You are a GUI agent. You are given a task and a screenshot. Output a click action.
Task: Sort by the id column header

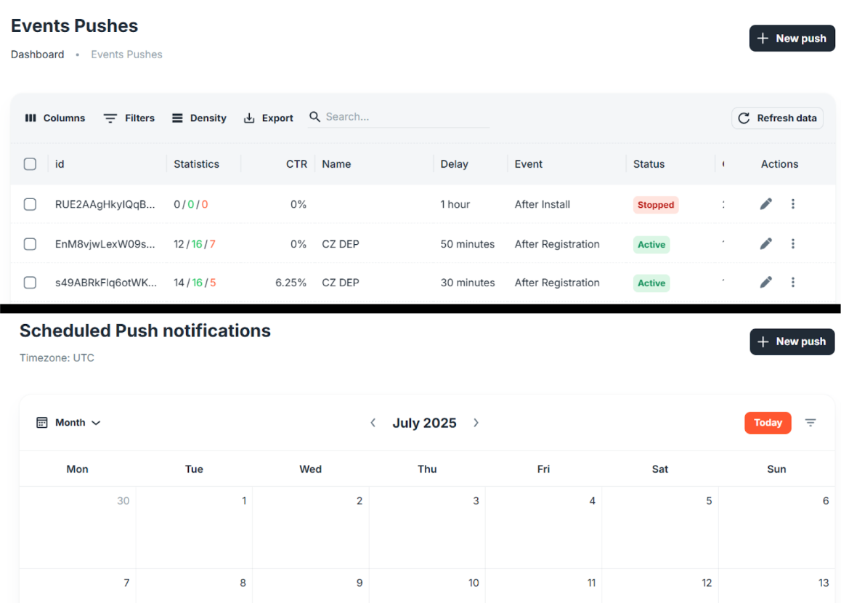(60, 163)
